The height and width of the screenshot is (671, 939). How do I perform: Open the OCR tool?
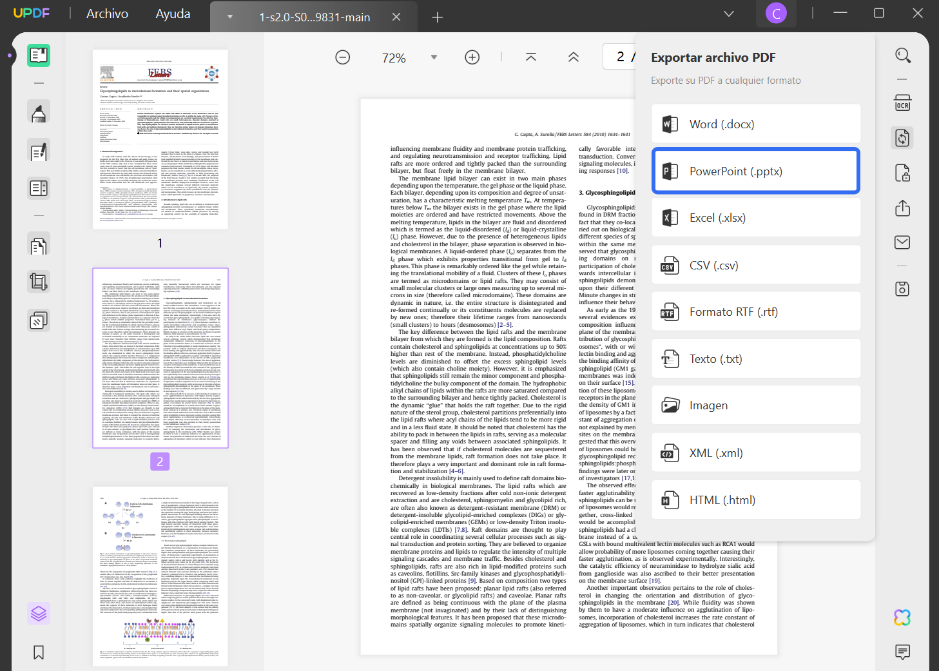pos(902,102)
